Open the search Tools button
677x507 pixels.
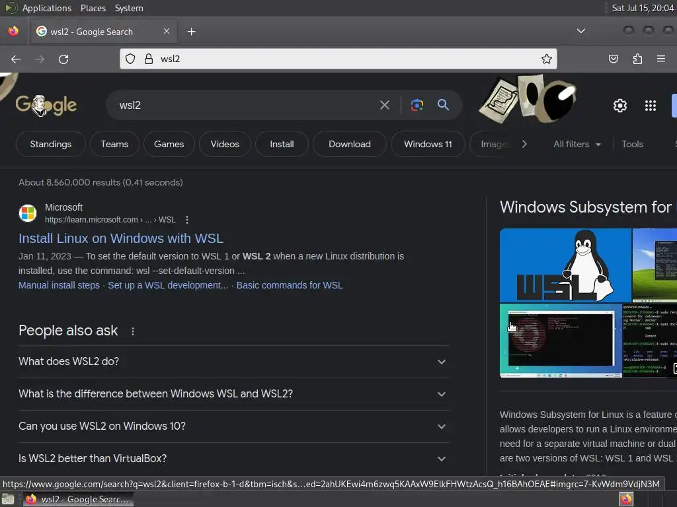[x=632, y=144]
